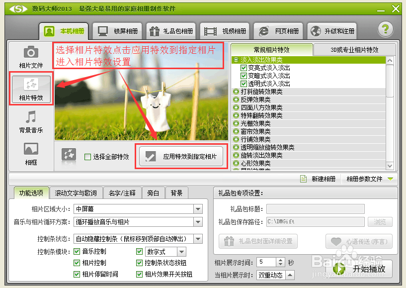The image size is (406, 288).
Task: Expand the 反弹效果类 group
Action: click(236, 99)
